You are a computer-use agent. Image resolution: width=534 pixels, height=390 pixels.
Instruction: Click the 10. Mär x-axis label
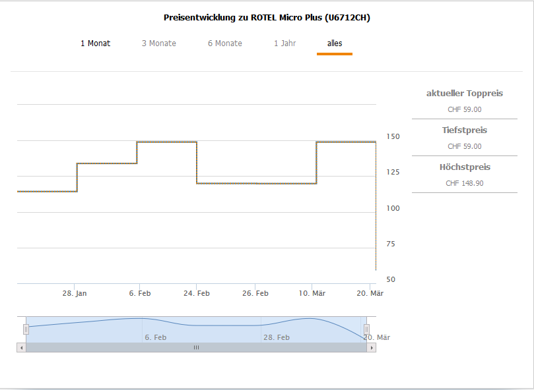316,293
